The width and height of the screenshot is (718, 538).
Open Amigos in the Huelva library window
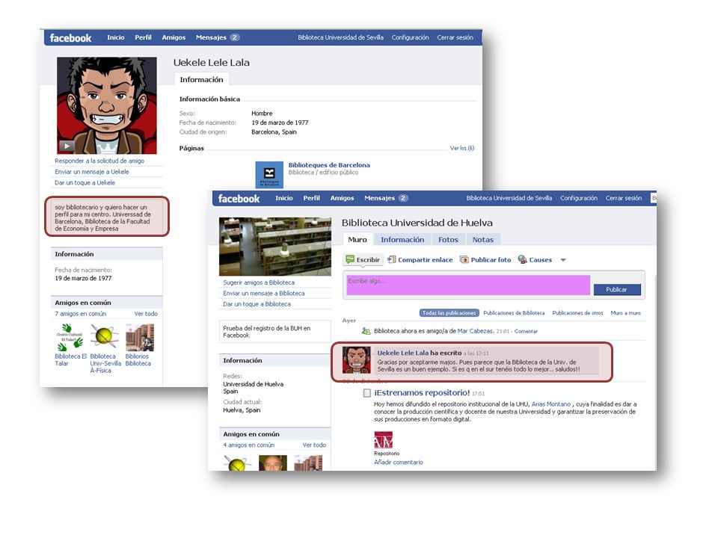[342, 198]
